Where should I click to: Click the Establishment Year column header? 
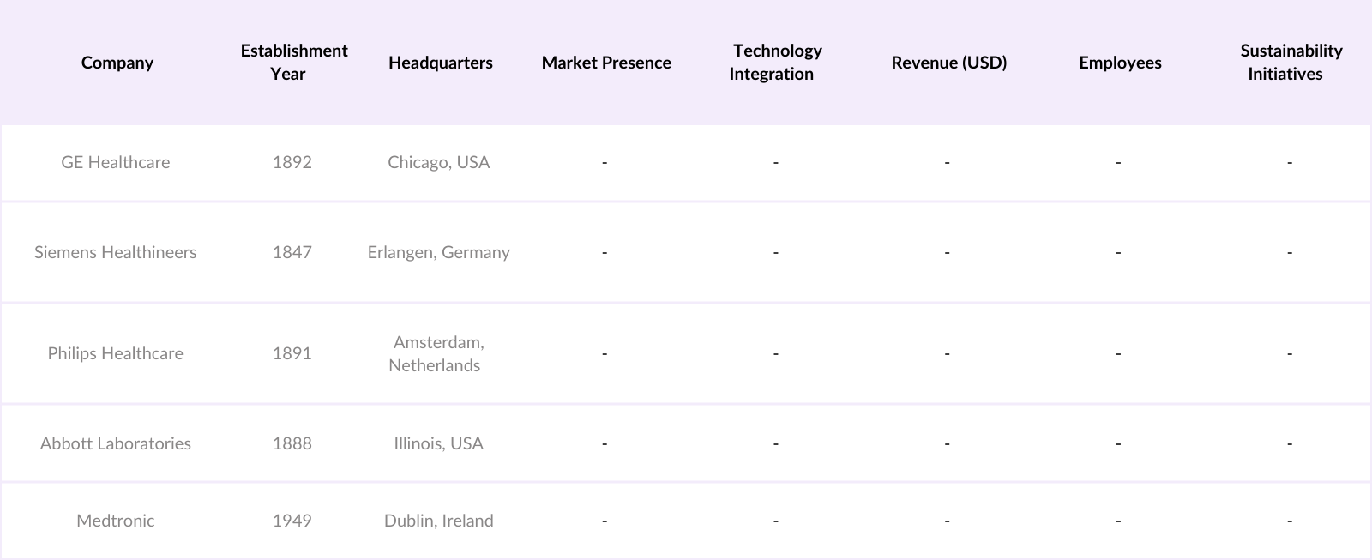click(293, 63)
